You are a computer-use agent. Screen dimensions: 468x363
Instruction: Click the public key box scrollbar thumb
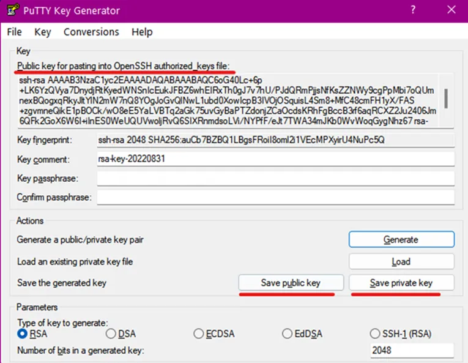[446, 99]
